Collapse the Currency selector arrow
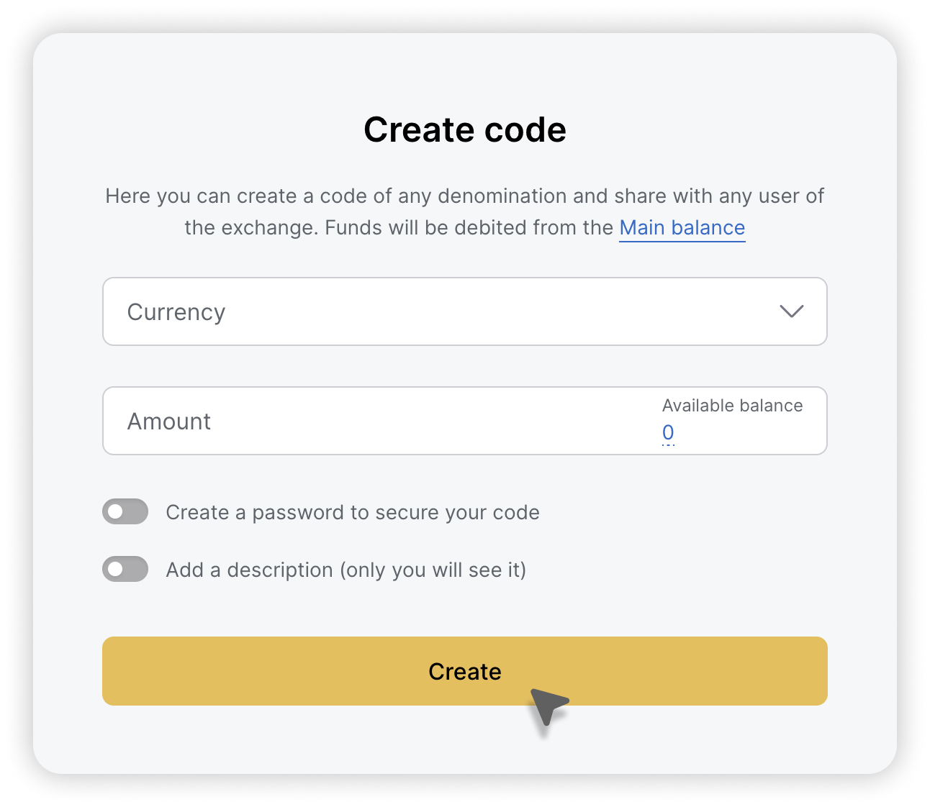The image size is (930, 807). click(x=792, y=311)
